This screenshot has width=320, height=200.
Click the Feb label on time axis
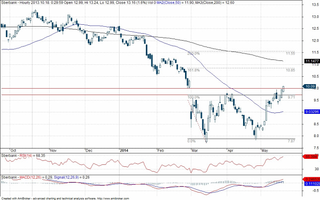[161, 150]
